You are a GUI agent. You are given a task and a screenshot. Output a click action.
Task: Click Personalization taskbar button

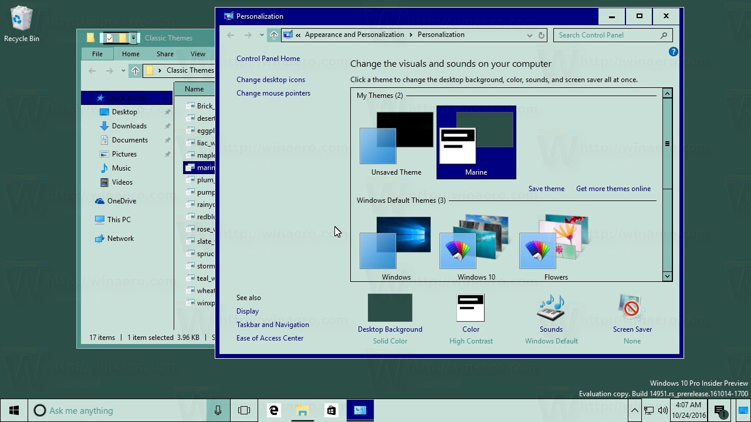(x=360, y=410)
